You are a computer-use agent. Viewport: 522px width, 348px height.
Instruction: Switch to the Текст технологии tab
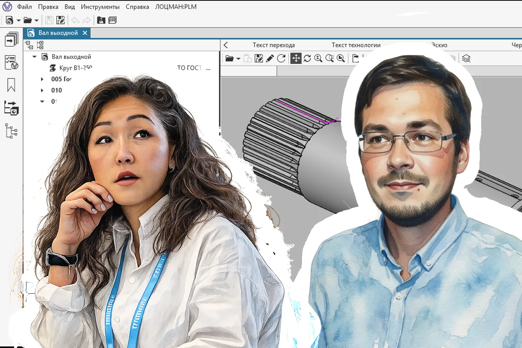coord(356,45)
